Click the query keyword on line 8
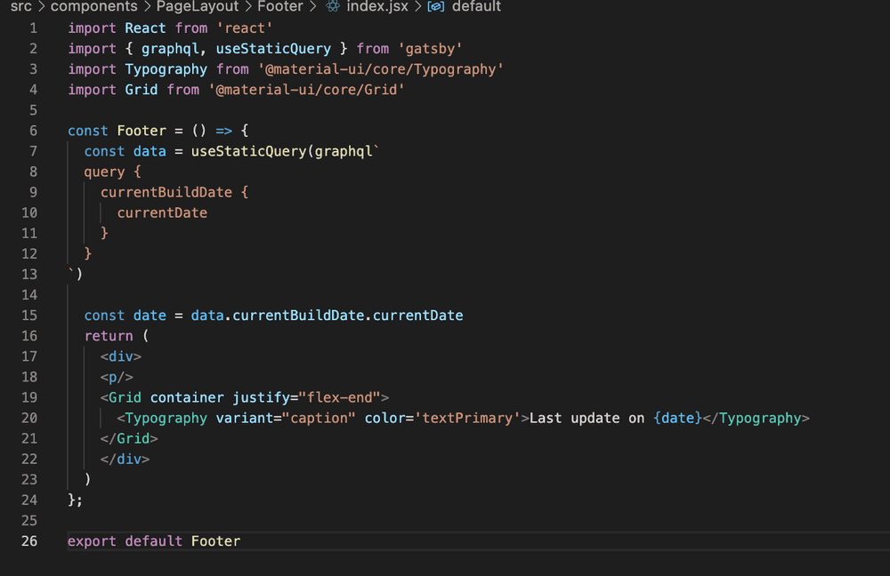The width and height of the screenshot is (890, 576). [x=104, y=172]
